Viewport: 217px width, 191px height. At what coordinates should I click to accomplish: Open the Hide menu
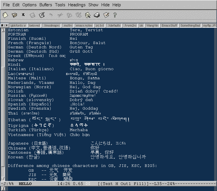click(105, 5)
